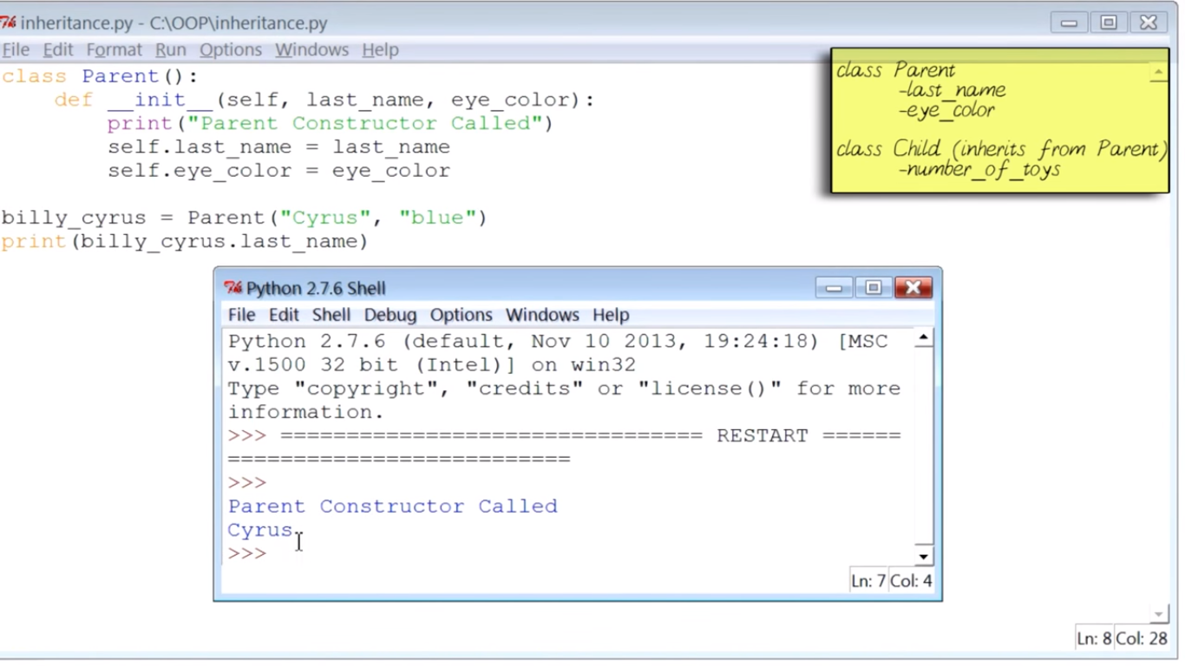The image size is (1185, 666).
Task: Click the 'self.eye_color = eye_color' line
Action: pyautogui.click(x=278, y=170)
